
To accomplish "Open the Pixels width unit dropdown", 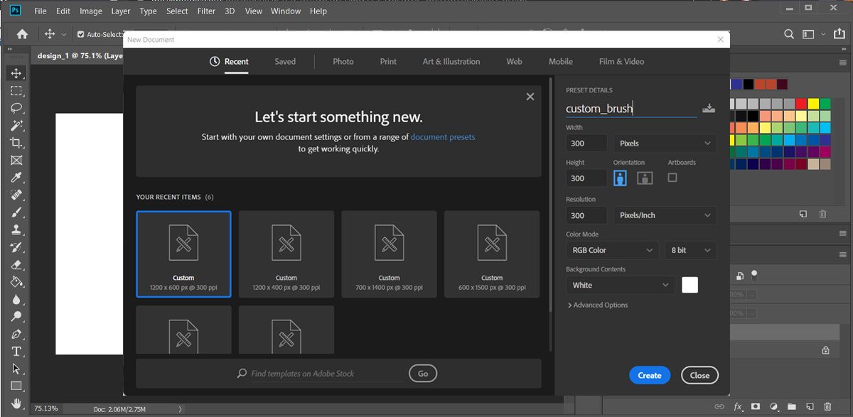I will coord(665,143).
